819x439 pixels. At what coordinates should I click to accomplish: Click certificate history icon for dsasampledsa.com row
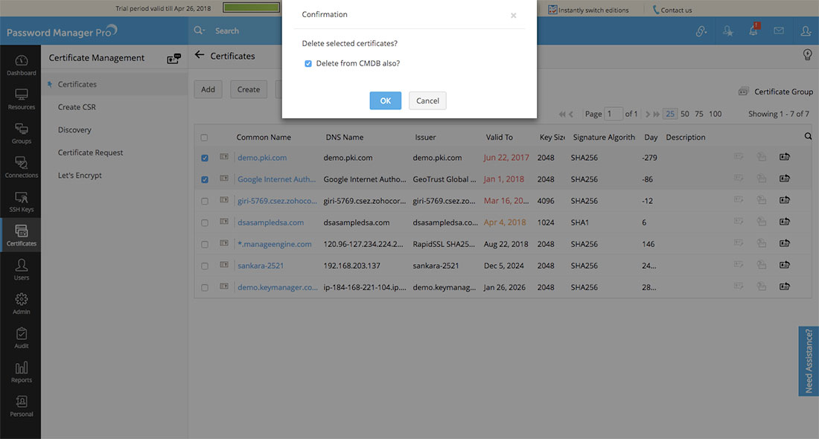785,221
